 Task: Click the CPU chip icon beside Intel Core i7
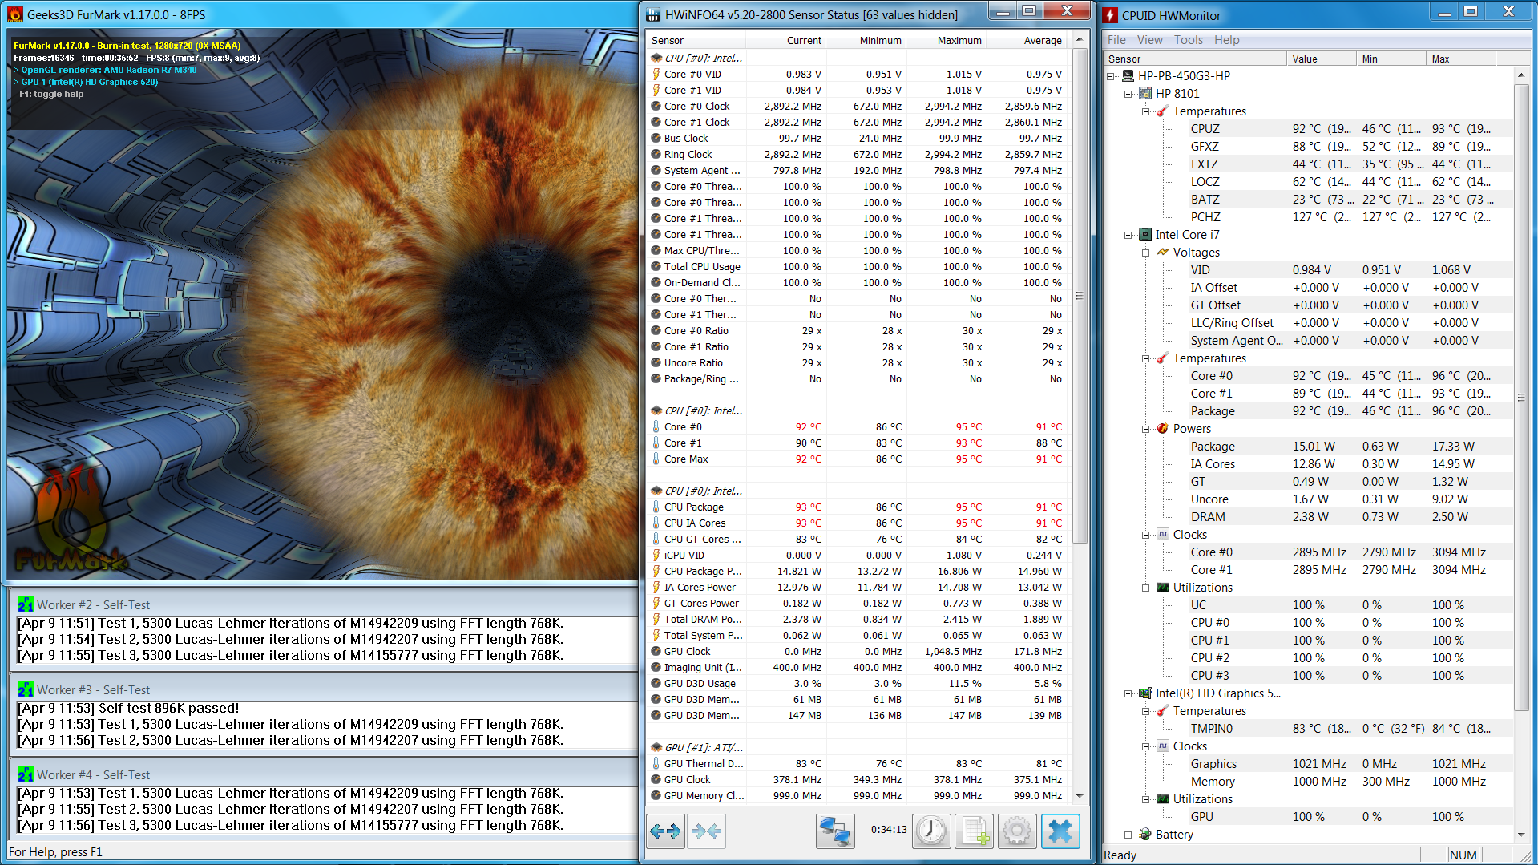pyautogui.click(x=1145, y=234)
